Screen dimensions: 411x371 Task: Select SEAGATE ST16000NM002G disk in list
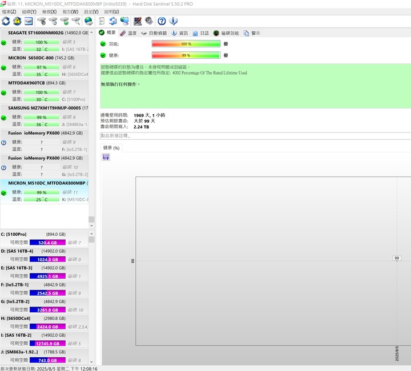pos(45,41)
